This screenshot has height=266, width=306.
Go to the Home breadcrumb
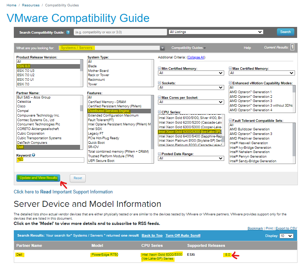[12, 5]
